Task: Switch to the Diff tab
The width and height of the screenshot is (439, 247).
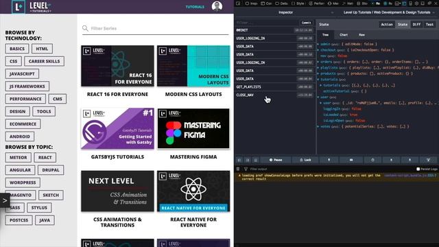Action: pyautogui.click(x=416, y=25)
